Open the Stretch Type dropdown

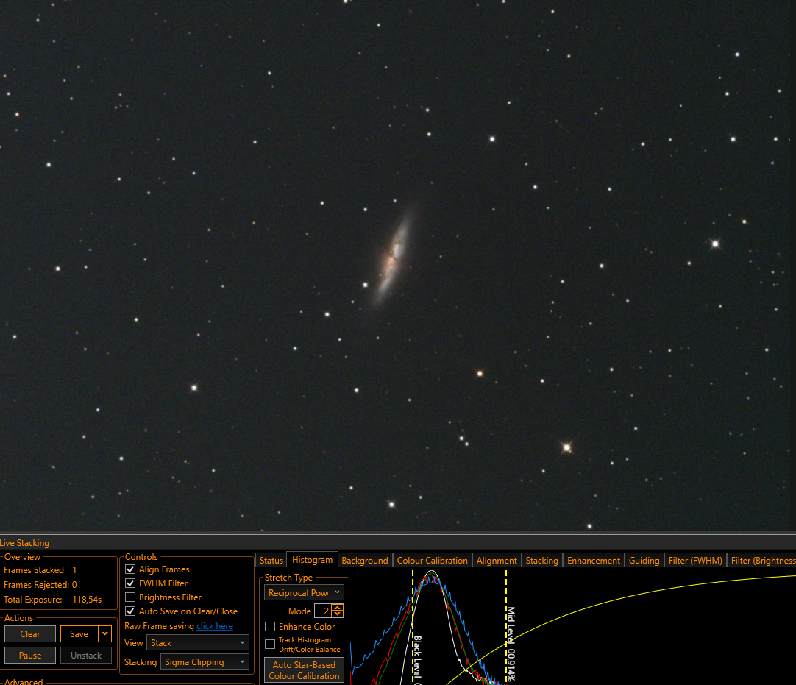click(304, 592)
